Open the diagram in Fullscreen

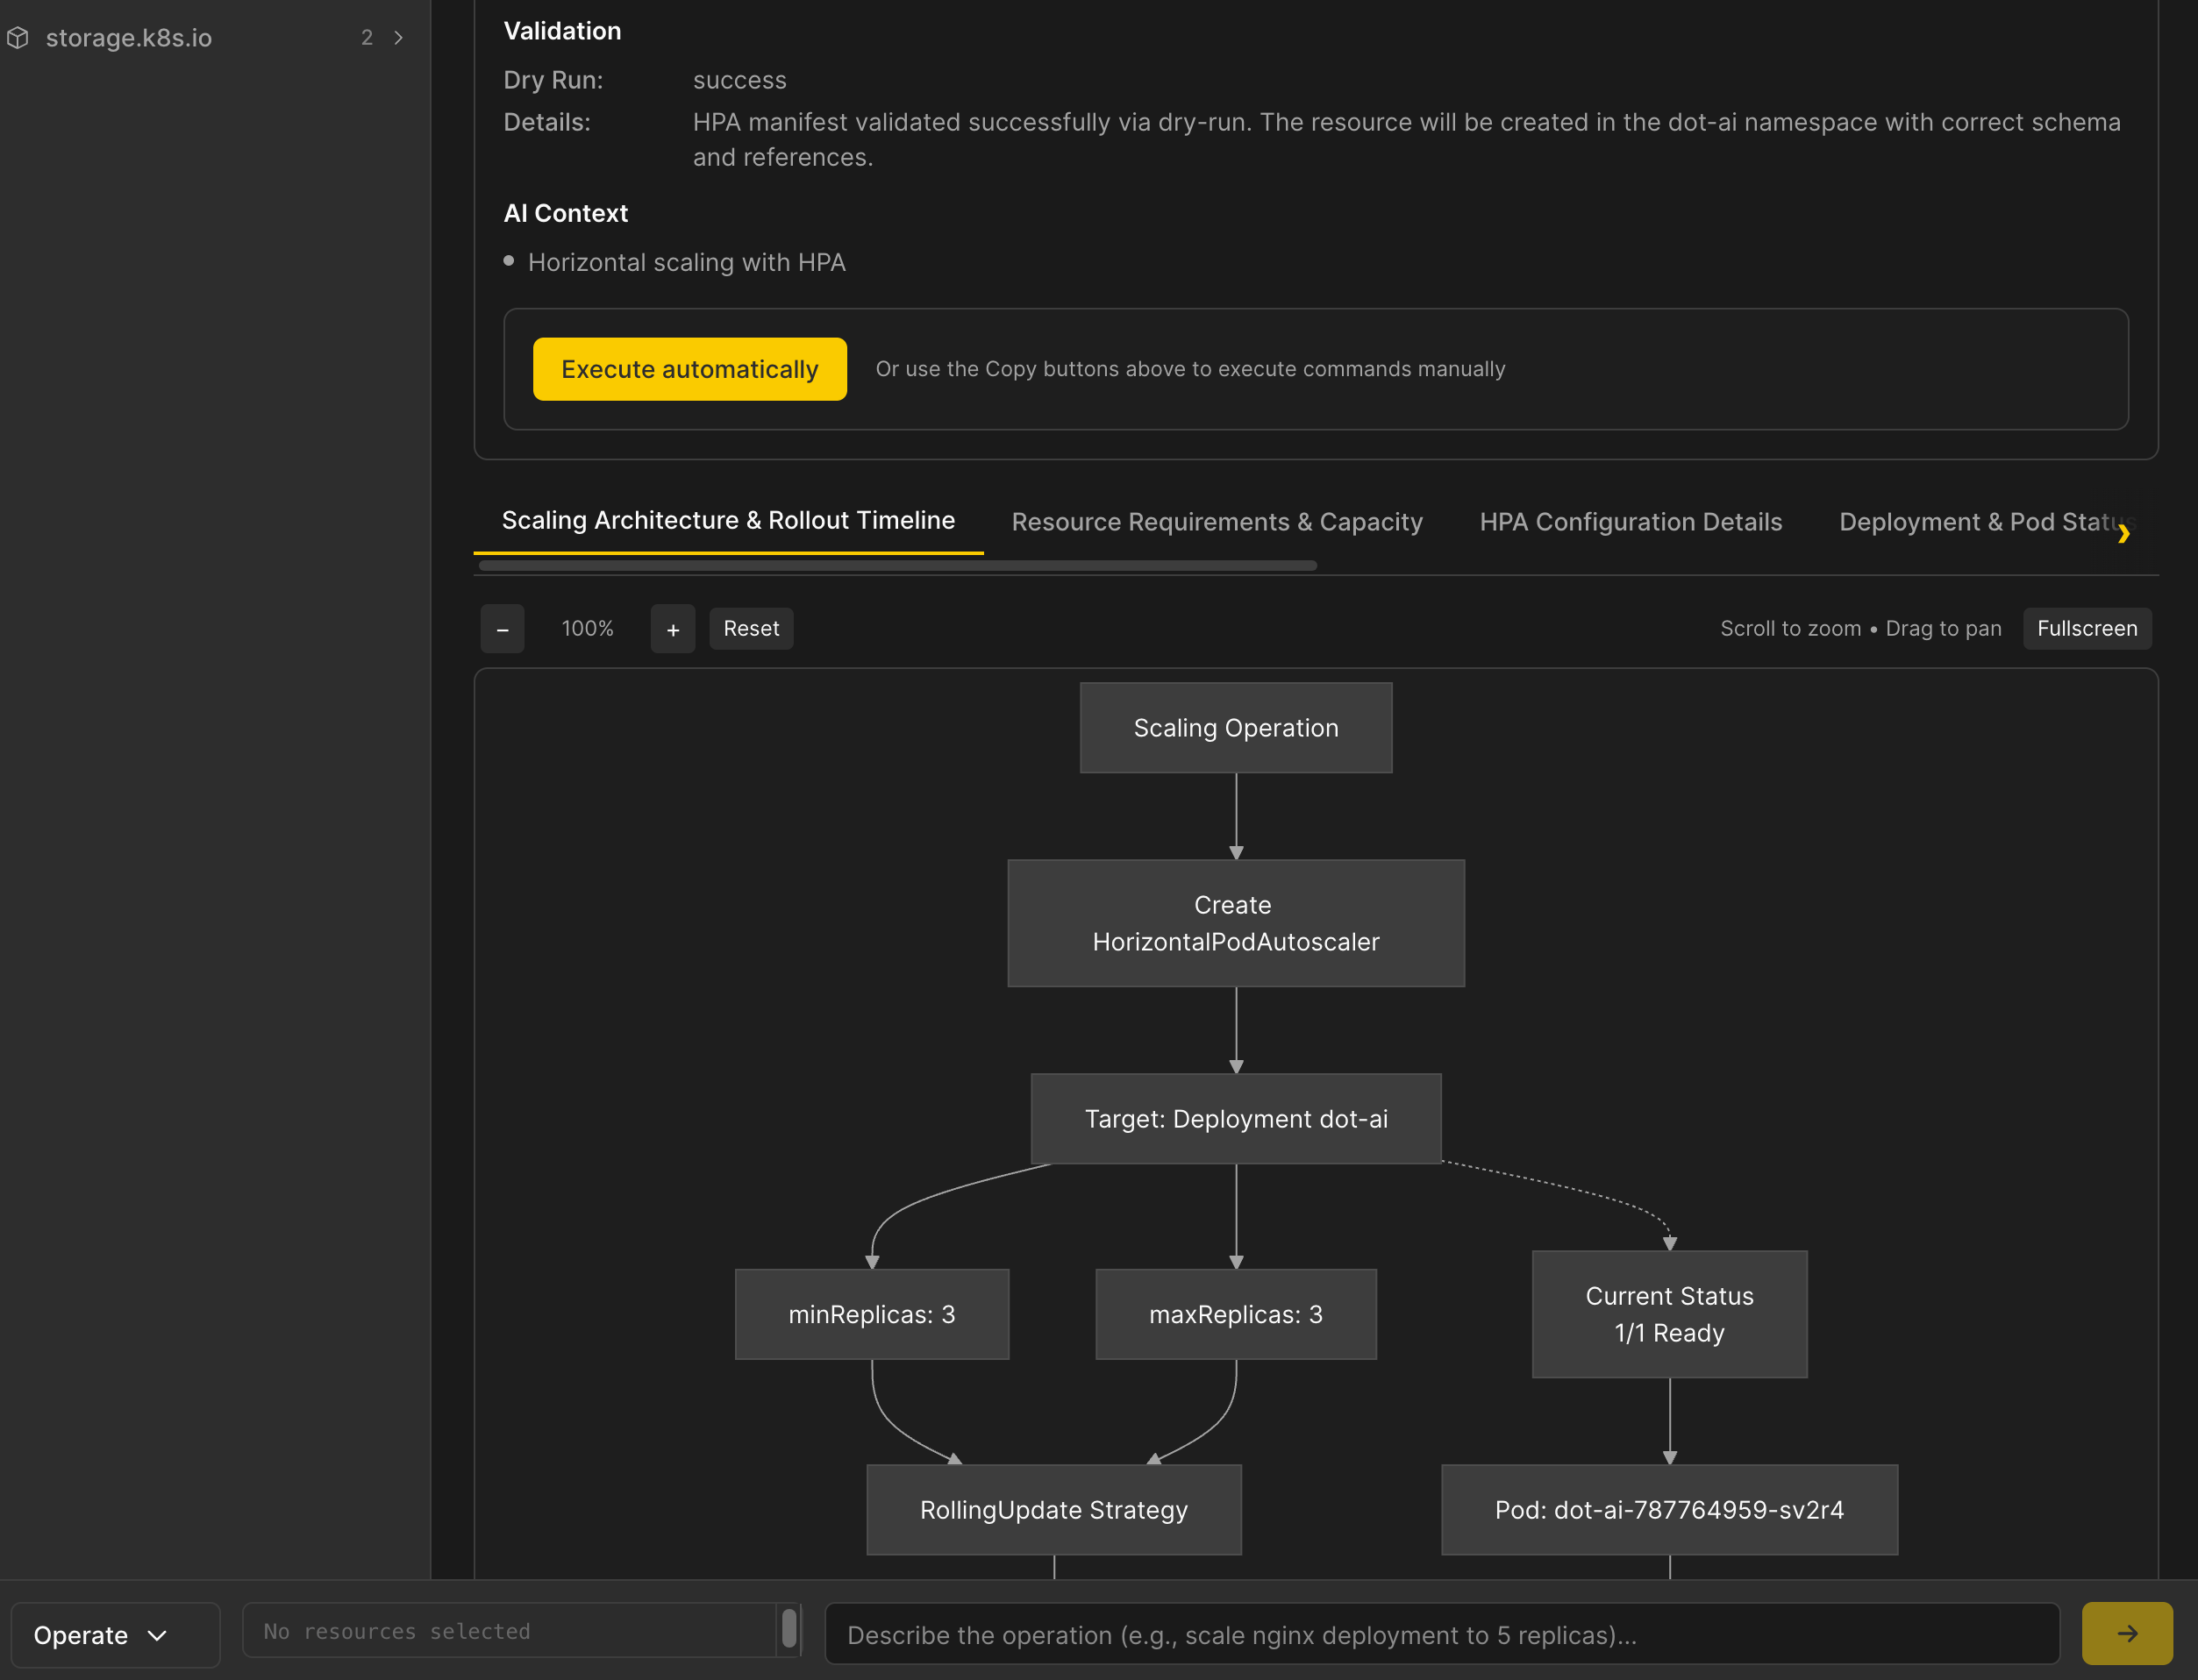pos(2086,629)
